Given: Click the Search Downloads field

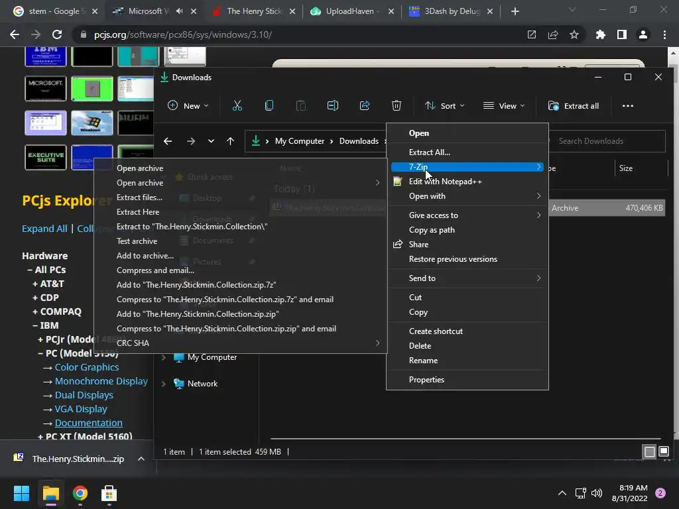Looking at the screenshot, I should [606, 141].
